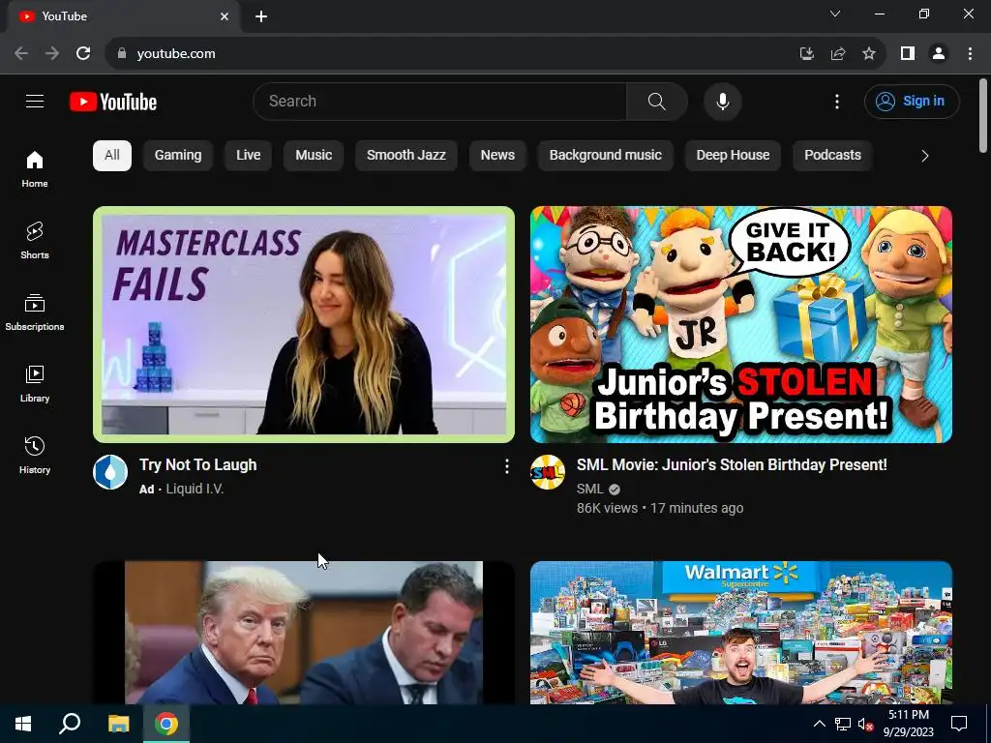The height and width of the screenshot is (743, 991).
Task: Click the share this page icon
Action: (838, 53)
